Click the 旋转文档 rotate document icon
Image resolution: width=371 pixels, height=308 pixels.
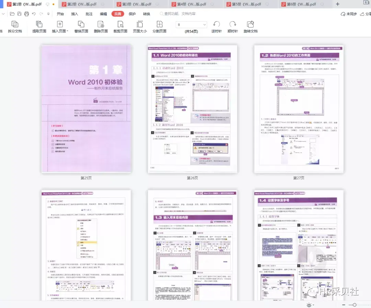250,24
